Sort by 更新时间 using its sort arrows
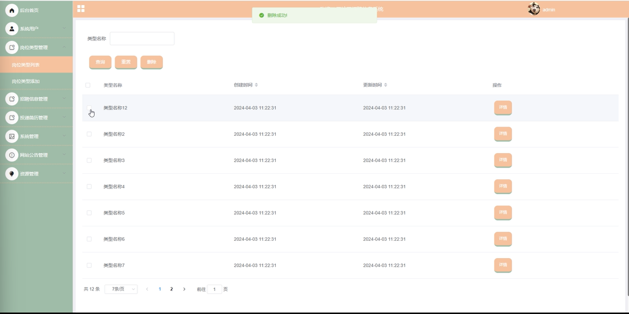 tap(386, 85)
